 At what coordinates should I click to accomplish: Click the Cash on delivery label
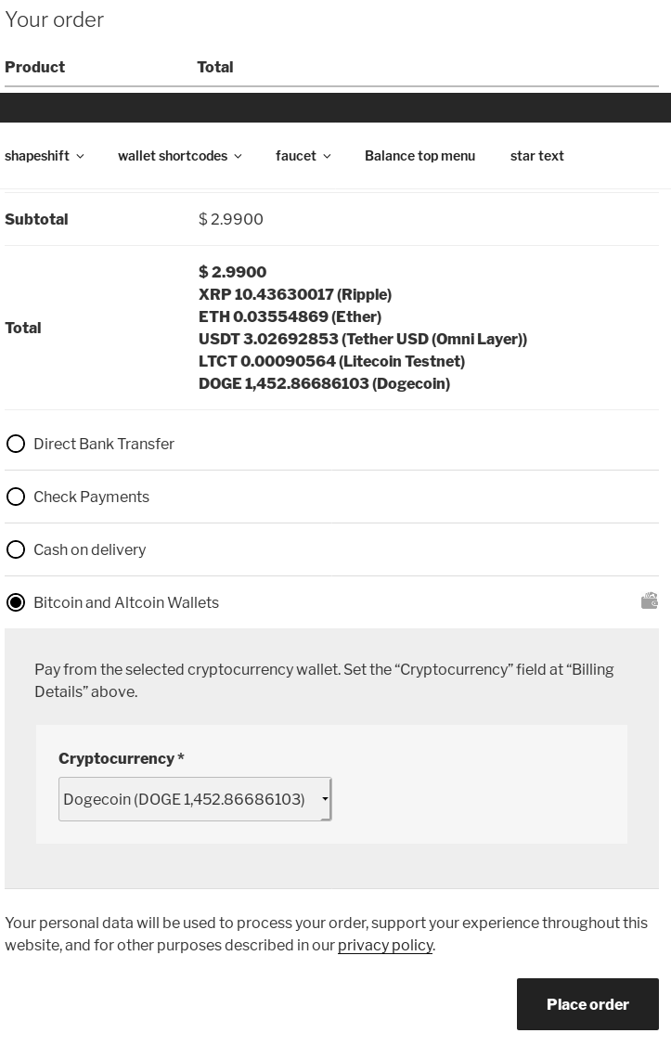[x=89, y=549]
